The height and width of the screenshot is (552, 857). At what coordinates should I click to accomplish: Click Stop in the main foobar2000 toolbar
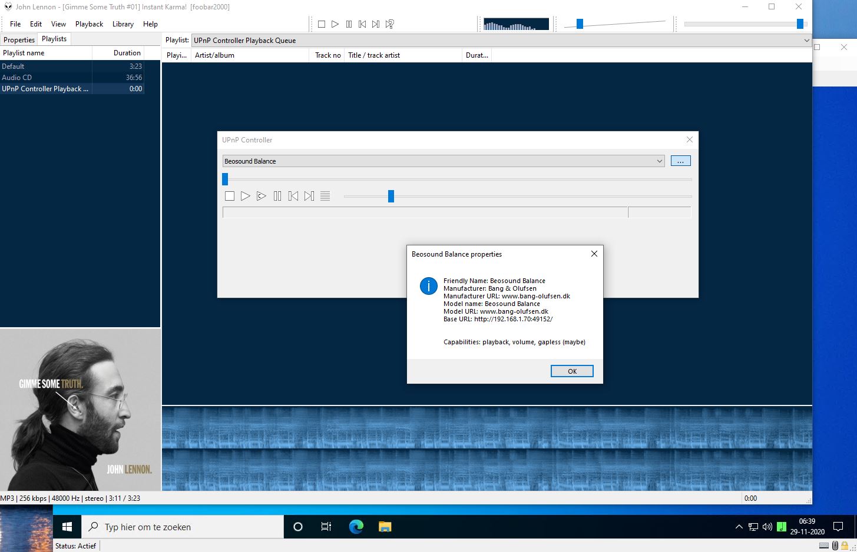[x=322, y=24]
